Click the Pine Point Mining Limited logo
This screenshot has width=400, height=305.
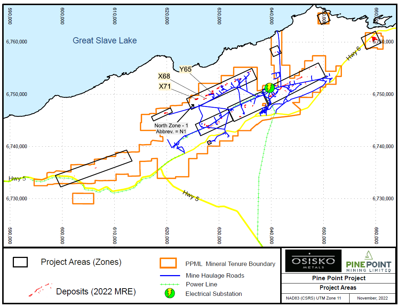tap(368, 262)
